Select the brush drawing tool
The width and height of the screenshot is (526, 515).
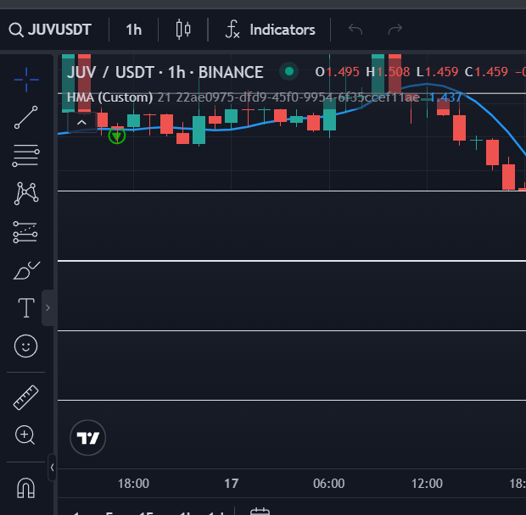click(x=26, y=270)
